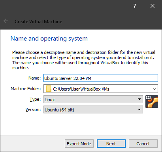Open the Version dropdown showing Ubuntu (64-bit)
162x152 pixels.
93,109
